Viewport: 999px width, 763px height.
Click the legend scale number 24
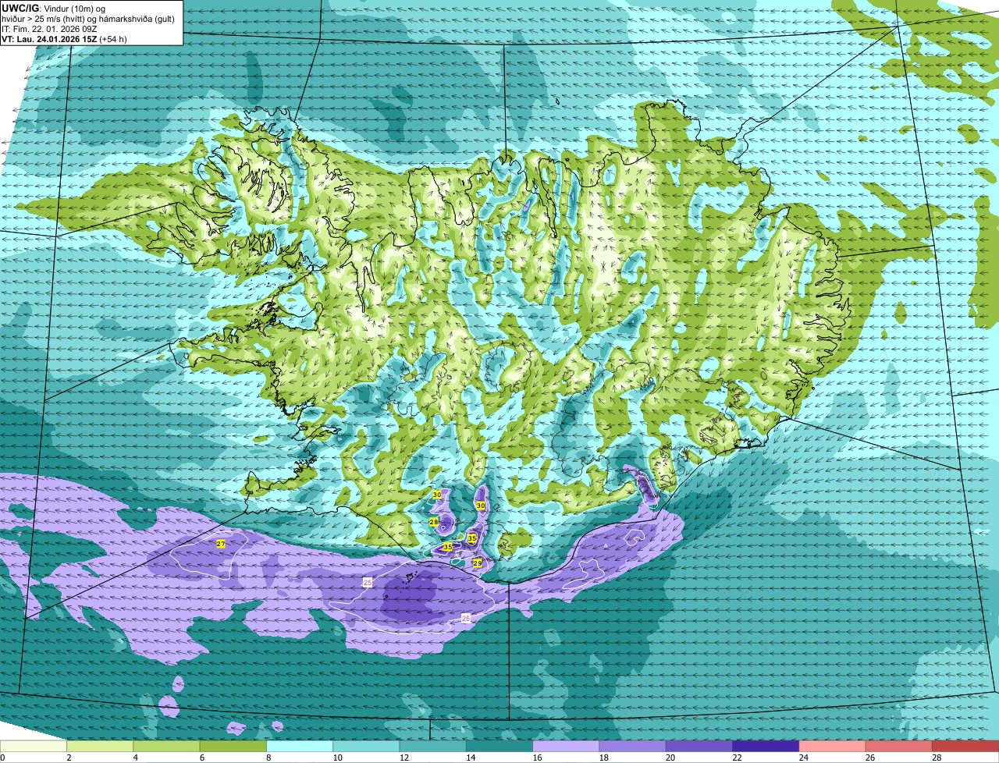(803, 758)
